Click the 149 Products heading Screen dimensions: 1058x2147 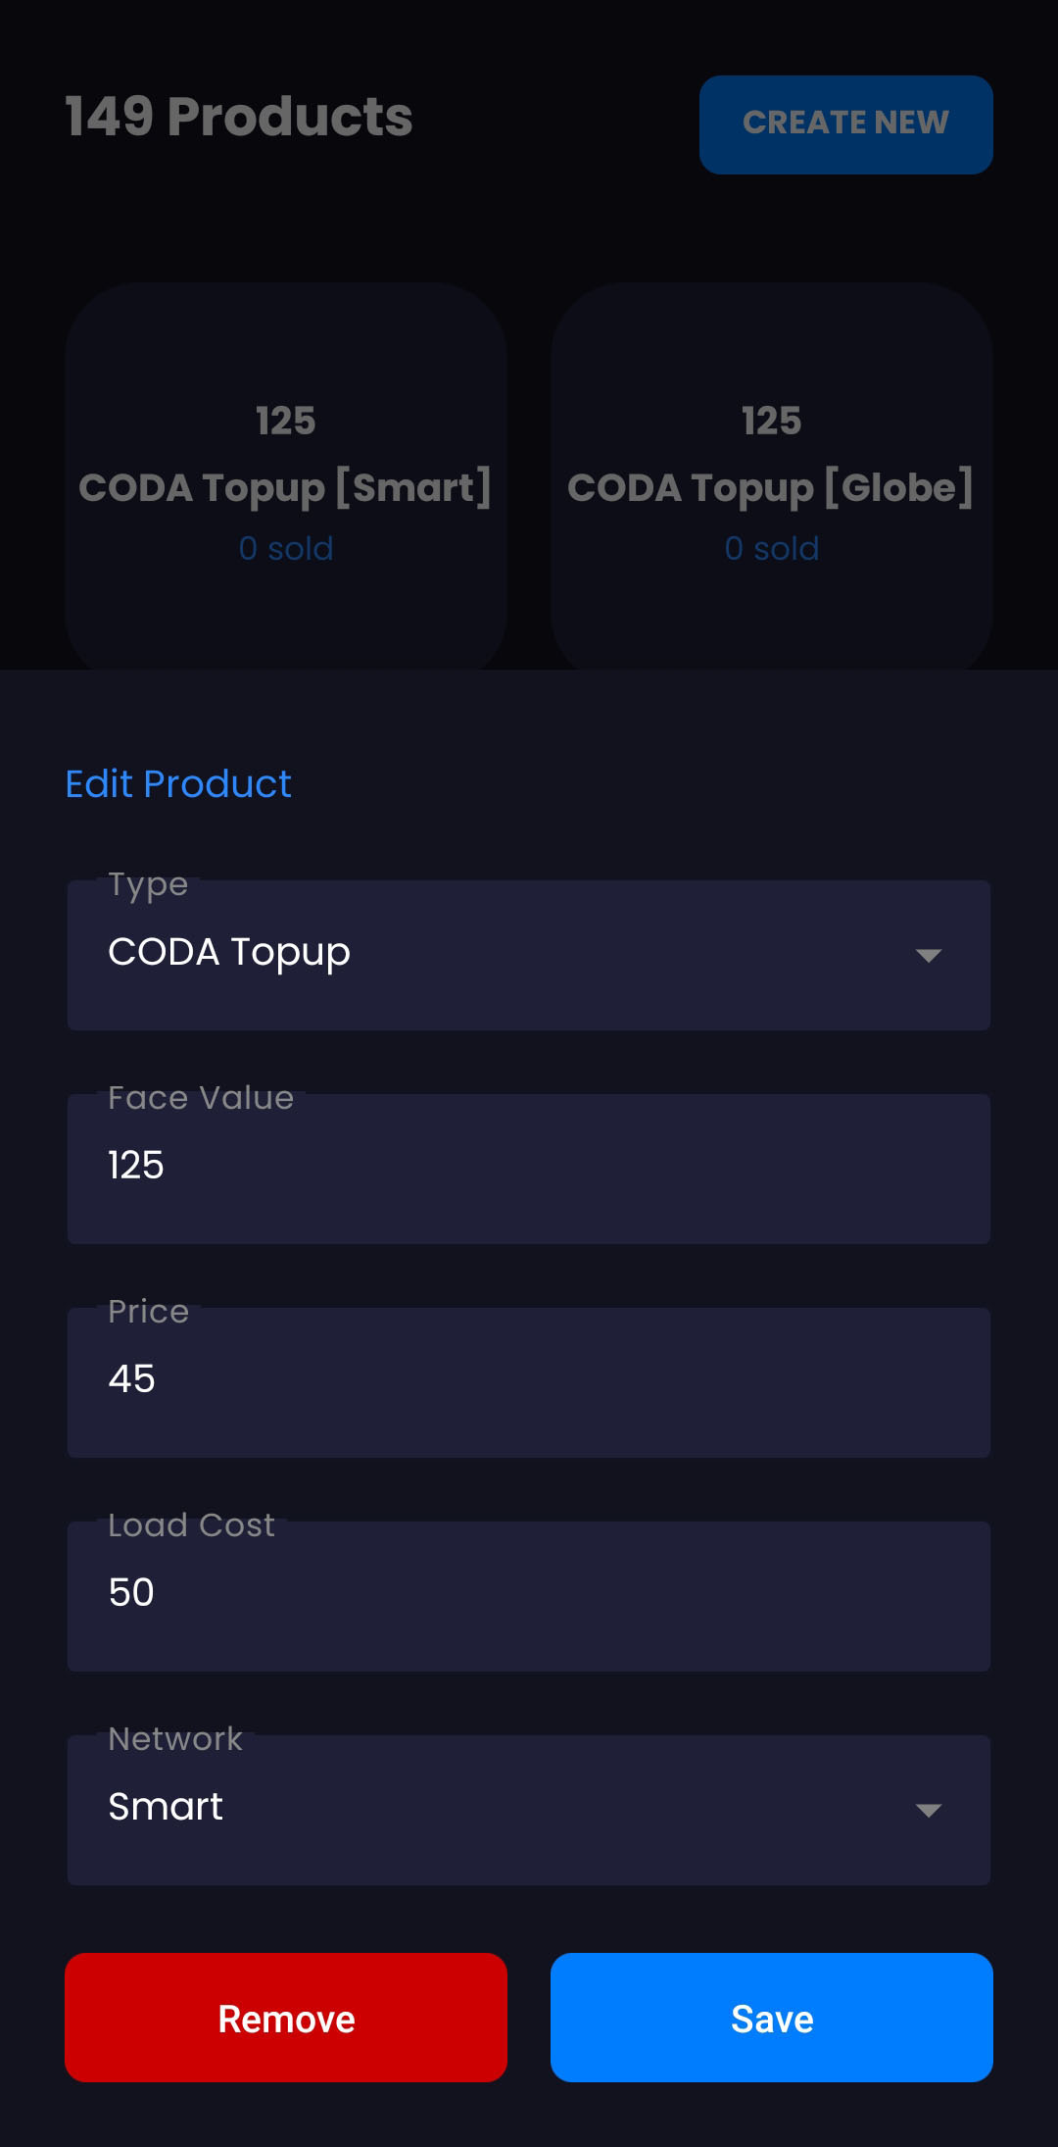pyautogui.click(x=239, y=117)
